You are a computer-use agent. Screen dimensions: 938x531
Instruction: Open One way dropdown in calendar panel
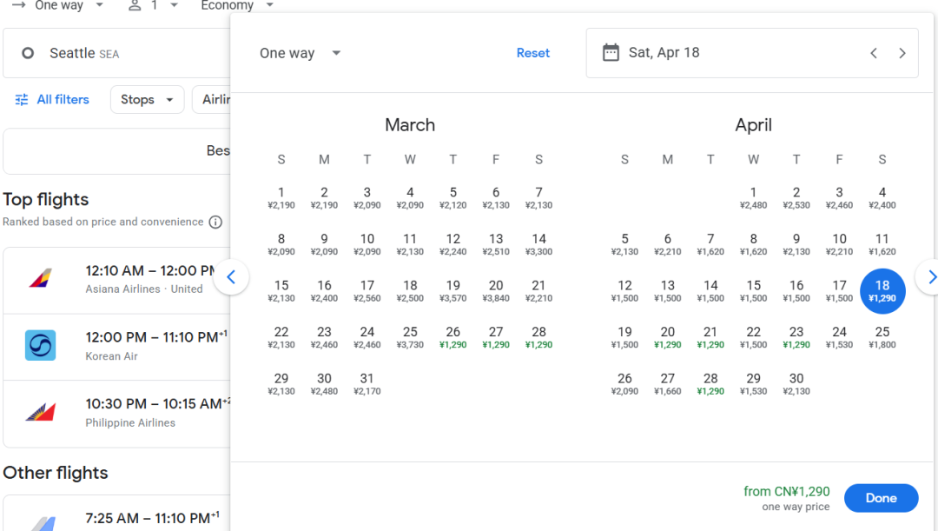click(x=300, y=53)
